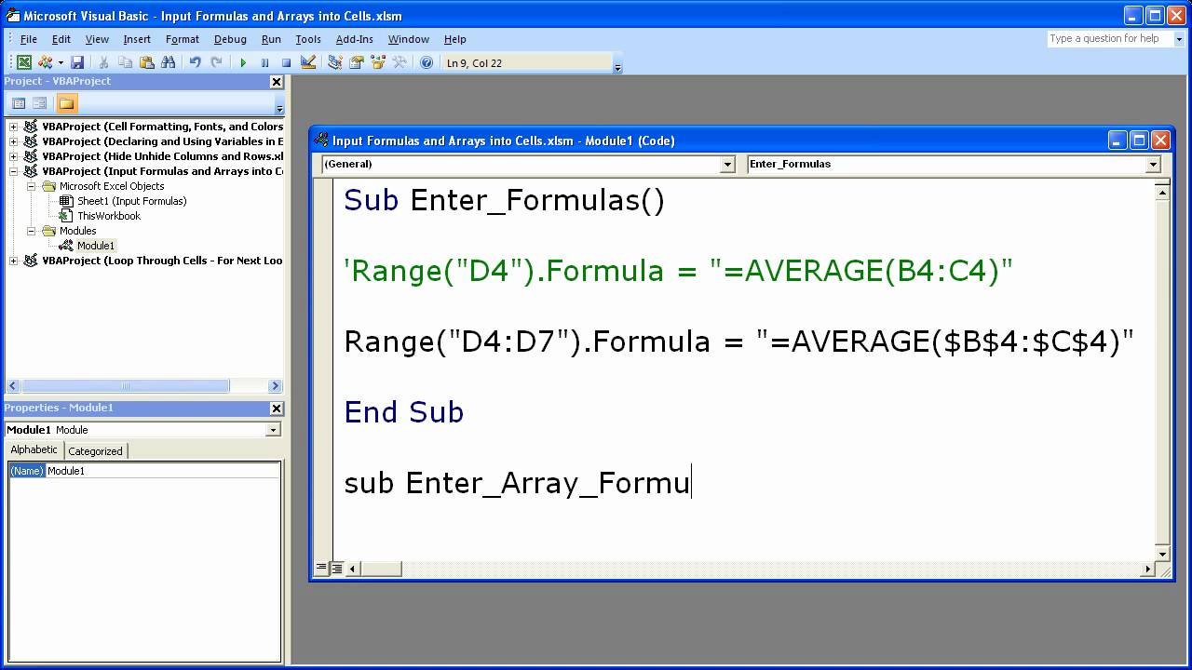Click the code window scroll down arrow
The width and height of the screenshot is (1192, 670).
[x=1162, y=554]
